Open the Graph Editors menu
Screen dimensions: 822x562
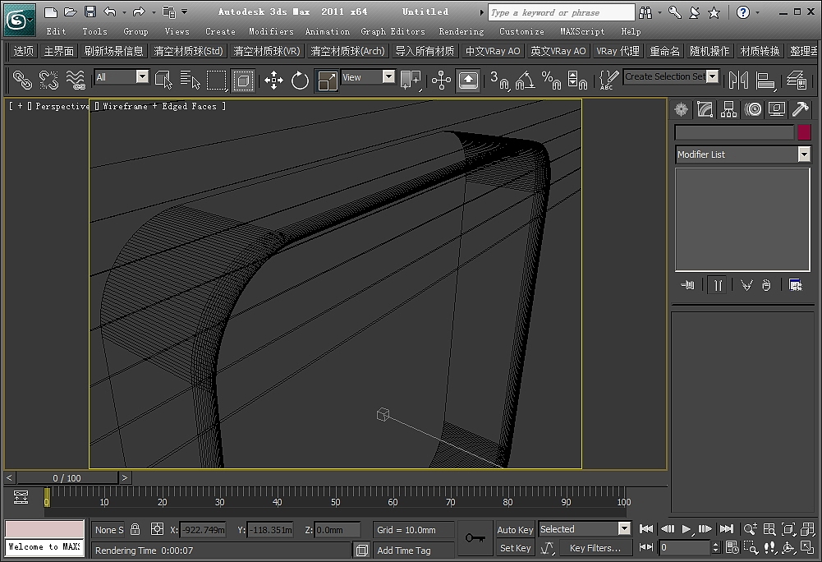pyautogui.click(x=393, y=31)
